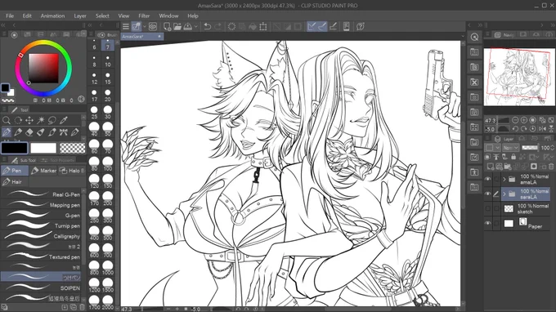Screen dimensions: 556x312
Task: Select the Marker sub tool group
Action: [x=43, y=171]
